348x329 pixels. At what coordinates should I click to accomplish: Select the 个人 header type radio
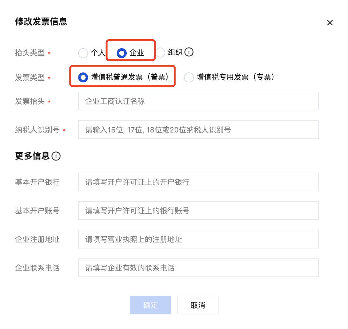pos(83,53)
